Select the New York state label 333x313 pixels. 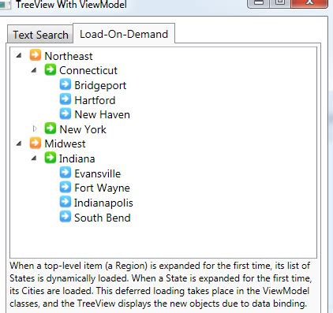click(83, 129)
